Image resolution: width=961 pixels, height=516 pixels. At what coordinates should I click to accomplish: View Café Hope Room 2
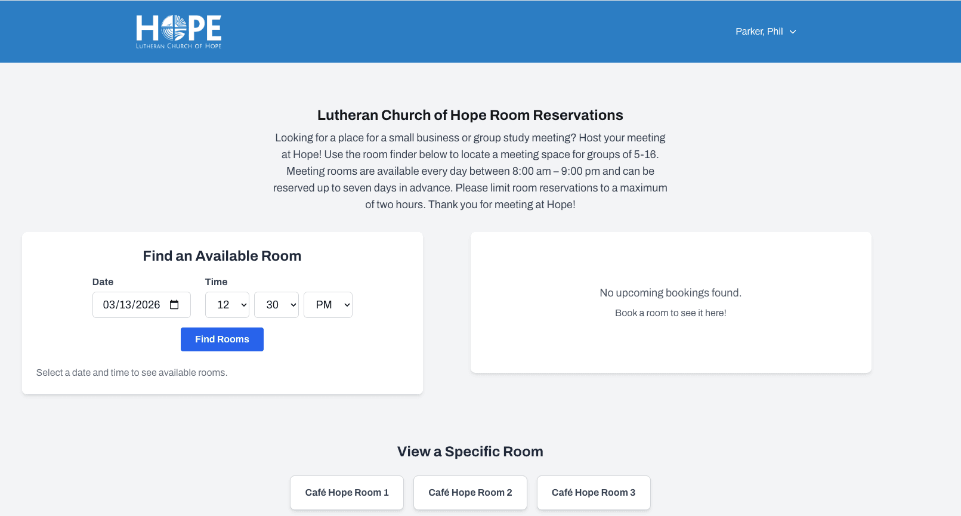470,493
